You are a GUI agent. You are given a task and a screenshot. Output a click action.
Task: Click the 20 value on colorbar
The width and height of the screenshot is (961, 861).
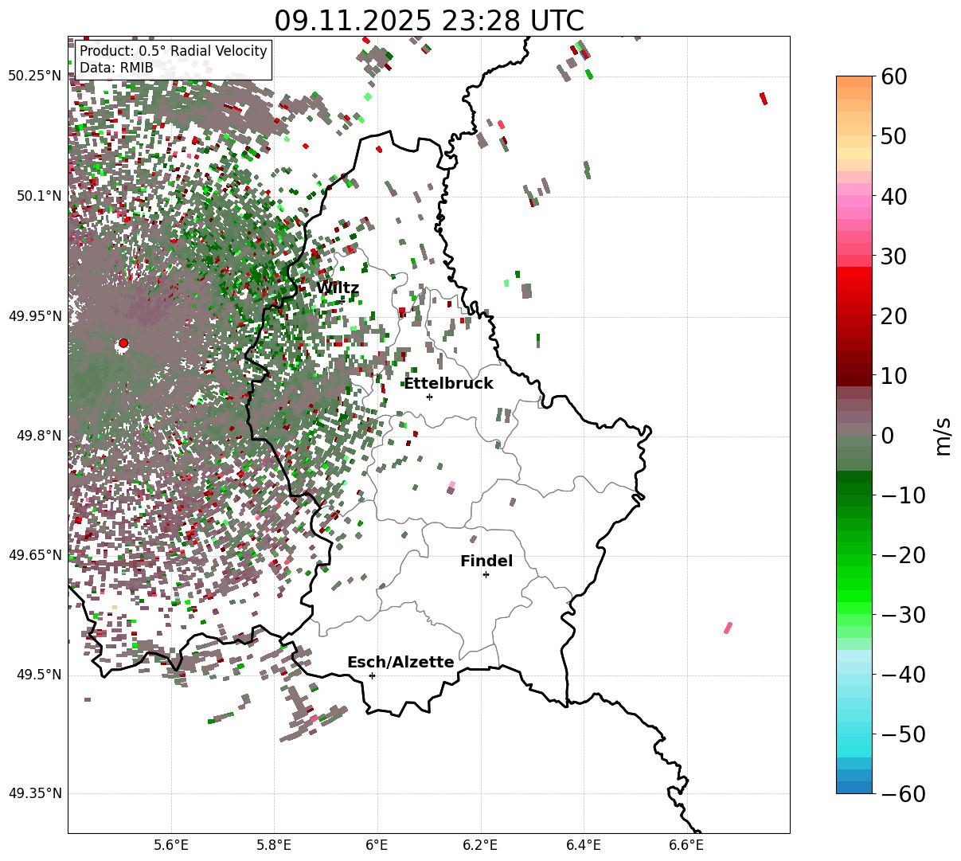click(x=895, y=315)
